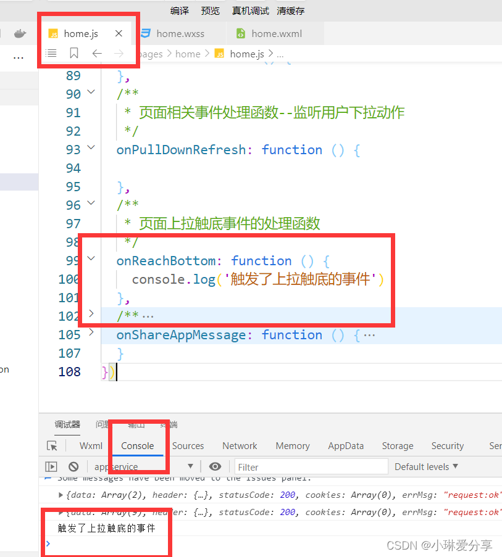Click the 清缓存 toolbar button
The image size is (502, 557).
point(290,10)
